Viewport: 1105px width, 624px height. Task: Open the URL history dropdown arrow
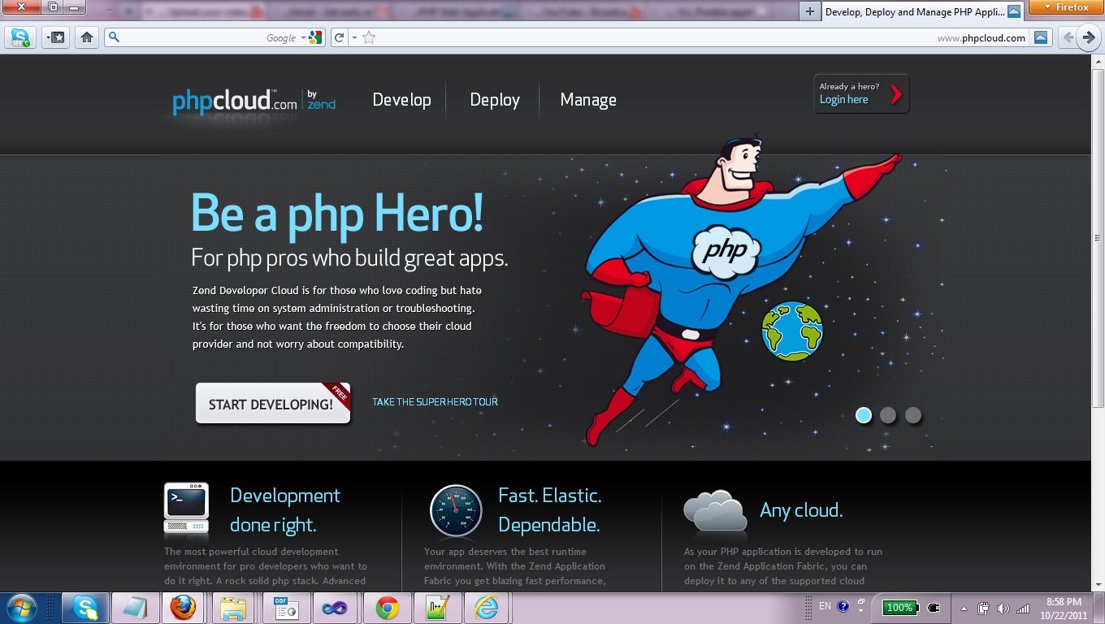354,37
